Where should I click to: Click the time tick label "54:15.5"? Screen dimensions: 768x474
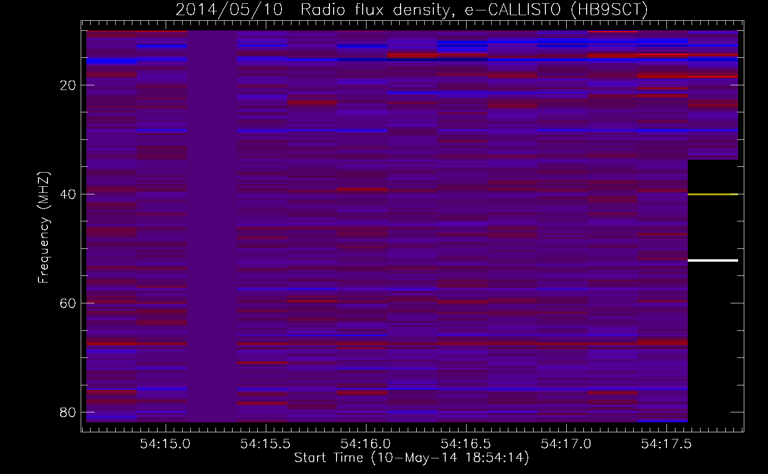click(265, 444)
